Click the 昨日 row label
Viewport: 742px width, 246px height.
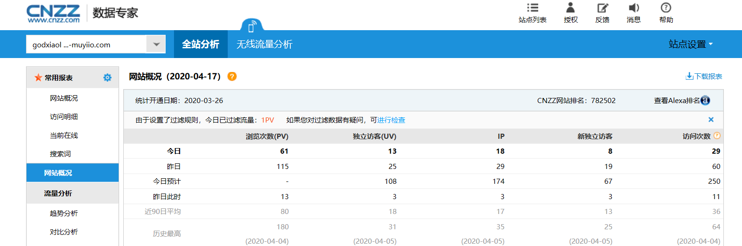pyautogui.click(x=174, y=166)
